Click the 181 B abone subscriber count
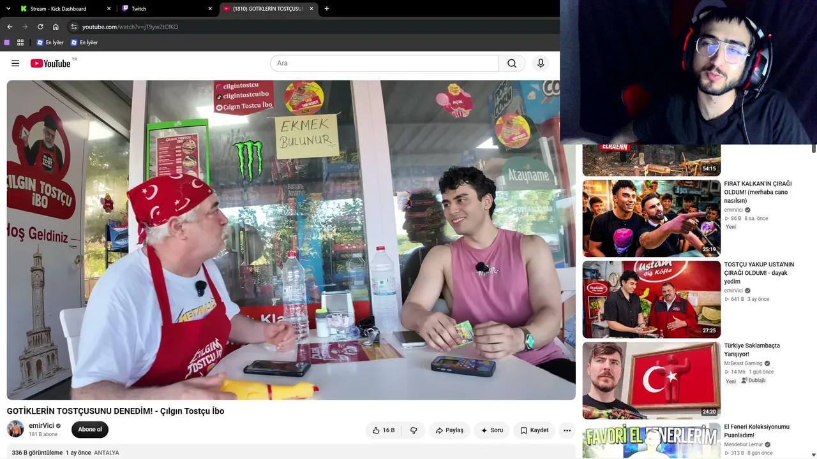Viewport: 817px width, 459px height. [x=43, y=435]
